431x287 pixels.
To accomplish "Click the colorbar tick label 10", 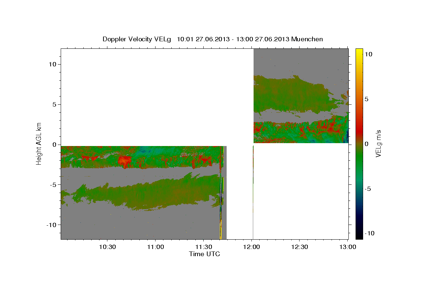I will point(369,54).
